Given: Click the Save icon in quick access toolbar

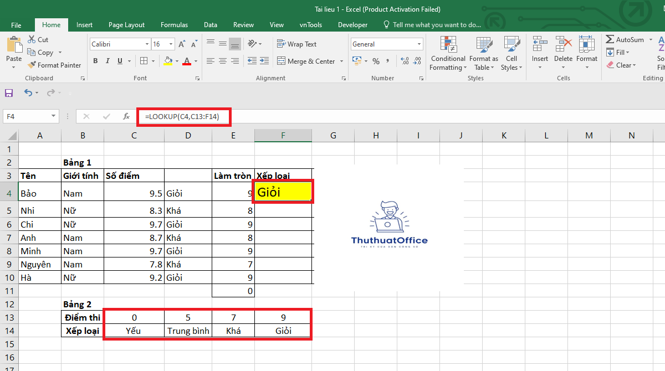Looking at the screenshot, I should pos(9,93).
